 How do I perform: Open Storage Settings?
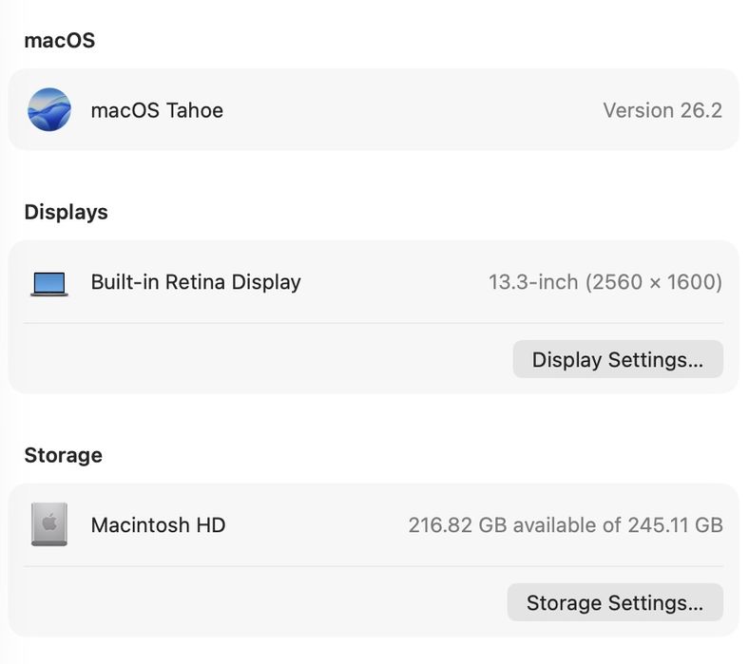click(615, 603)
